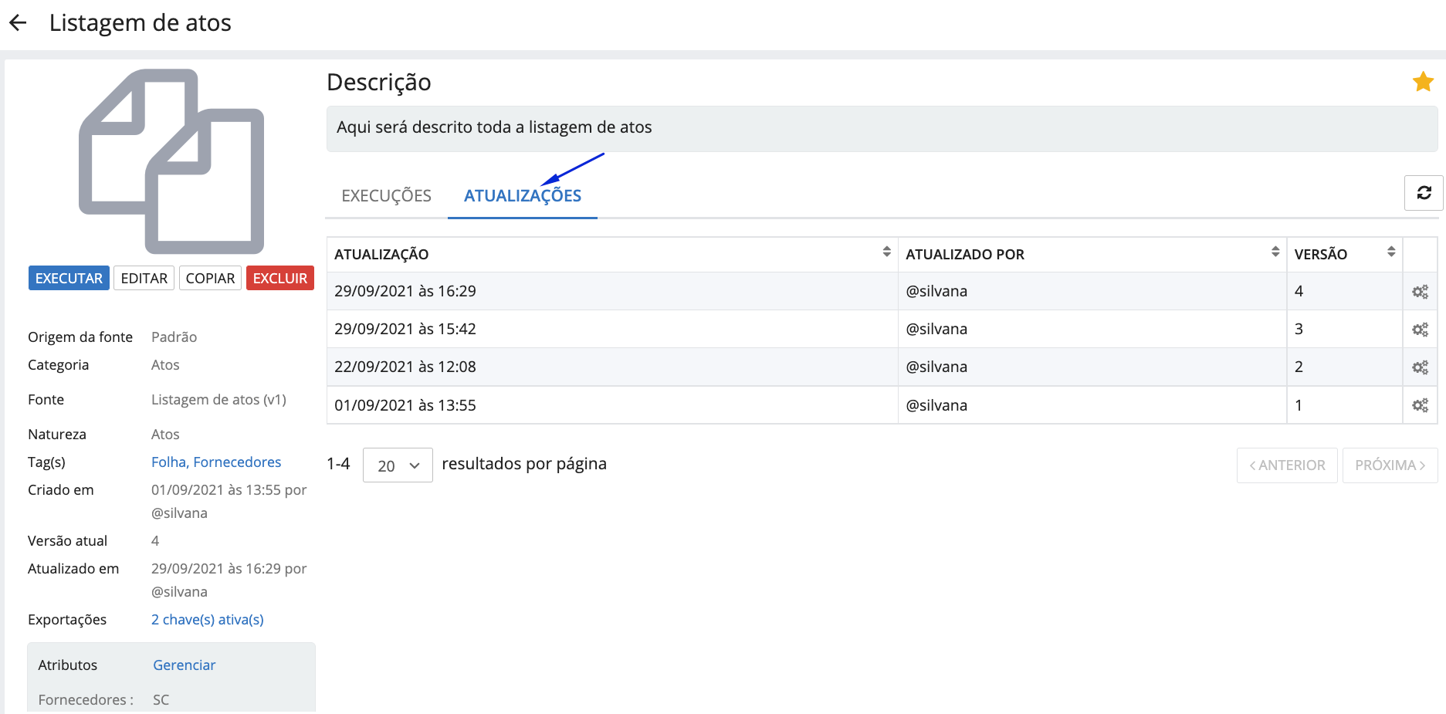1446x714 pixels.
Task: Click @silvana in the version 2 row
Action: point(936,367)
